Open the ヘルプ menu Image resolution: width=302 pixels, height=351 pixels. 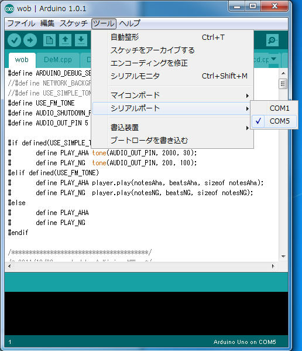[130, 23]
